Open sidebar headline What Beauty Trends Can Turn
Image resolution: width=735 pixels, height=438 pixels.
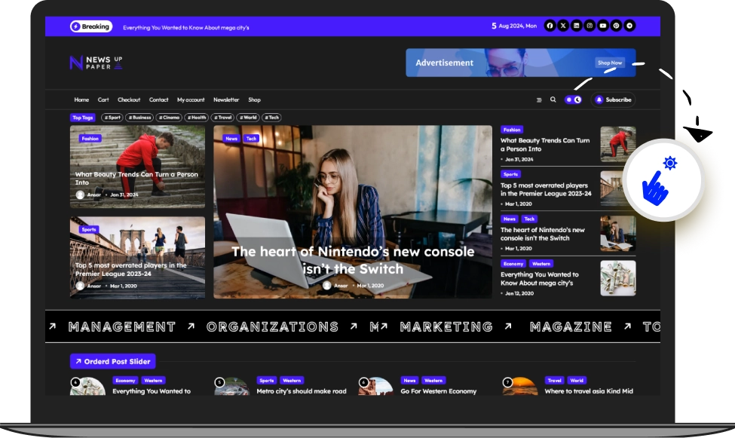(x=545, y=145)
